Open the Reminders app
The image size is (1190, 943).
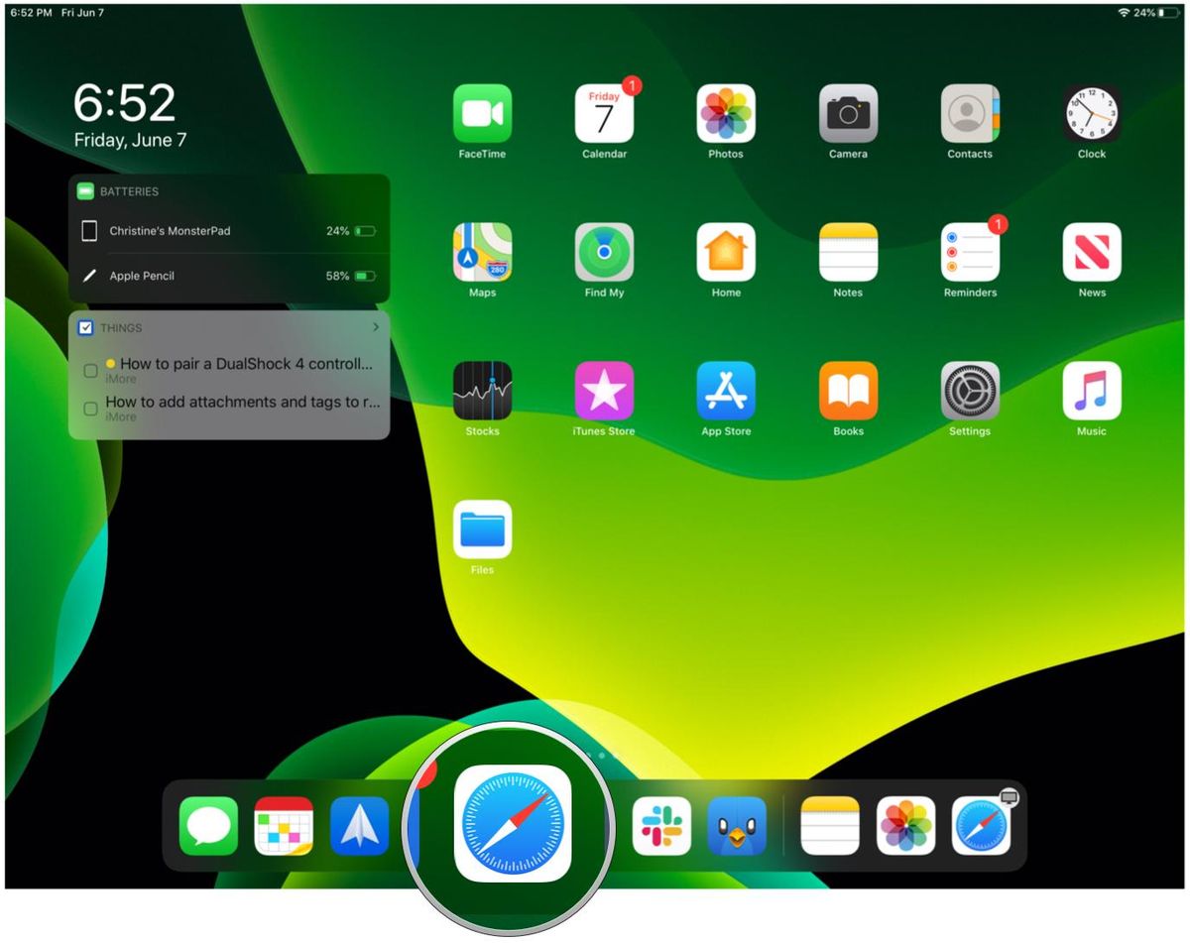[970, 253]
